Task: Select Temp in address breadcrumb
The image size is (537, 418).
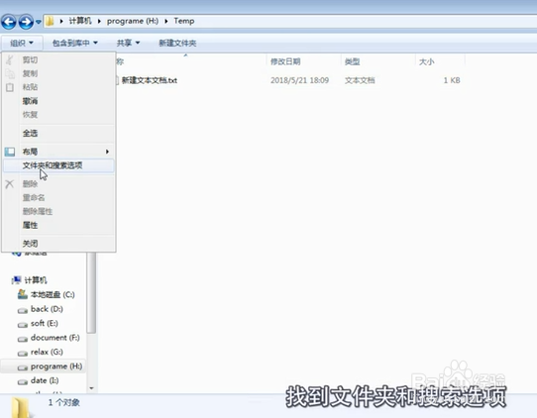Action: click(184, 21)
